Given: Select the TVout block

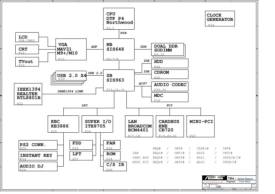Looking at the screenshot, I should [27, 62].
